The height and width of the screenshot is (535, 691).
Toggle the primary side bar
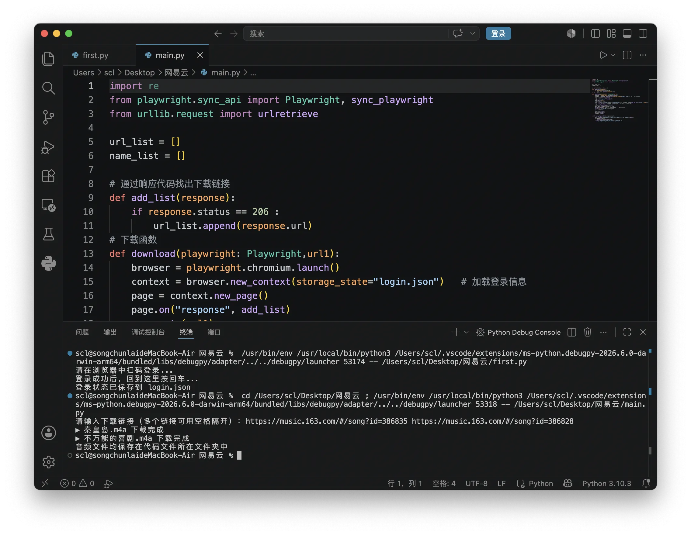point(596,33)
